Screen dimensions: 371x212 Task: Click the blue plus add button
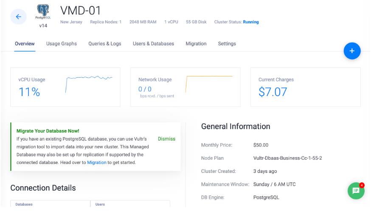pyautogui.click(x=351, y=51)
